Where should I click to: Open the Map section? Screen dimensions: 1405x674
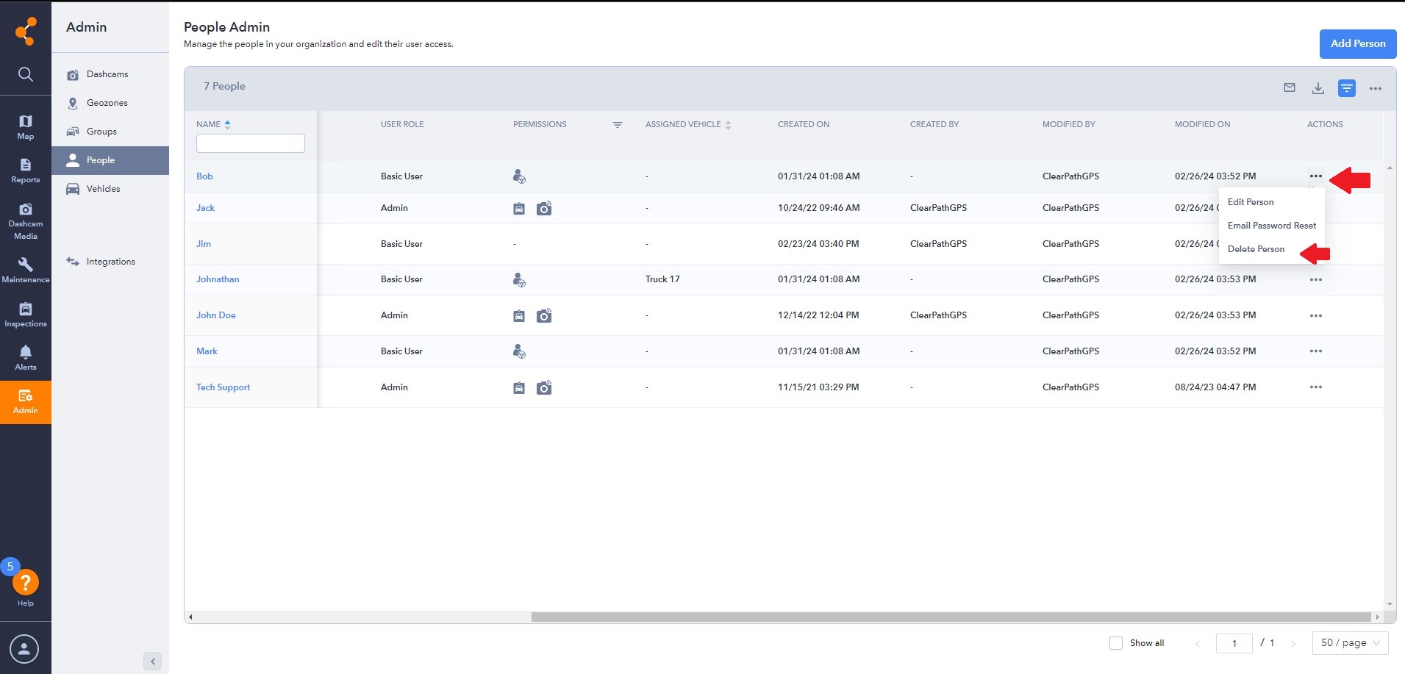point(26,127)
